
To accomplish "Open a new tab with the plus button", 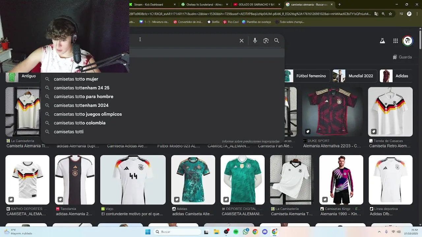I will [340, 5].
